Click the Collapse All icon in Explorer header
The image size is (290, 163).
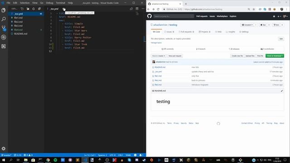(39, 9)
